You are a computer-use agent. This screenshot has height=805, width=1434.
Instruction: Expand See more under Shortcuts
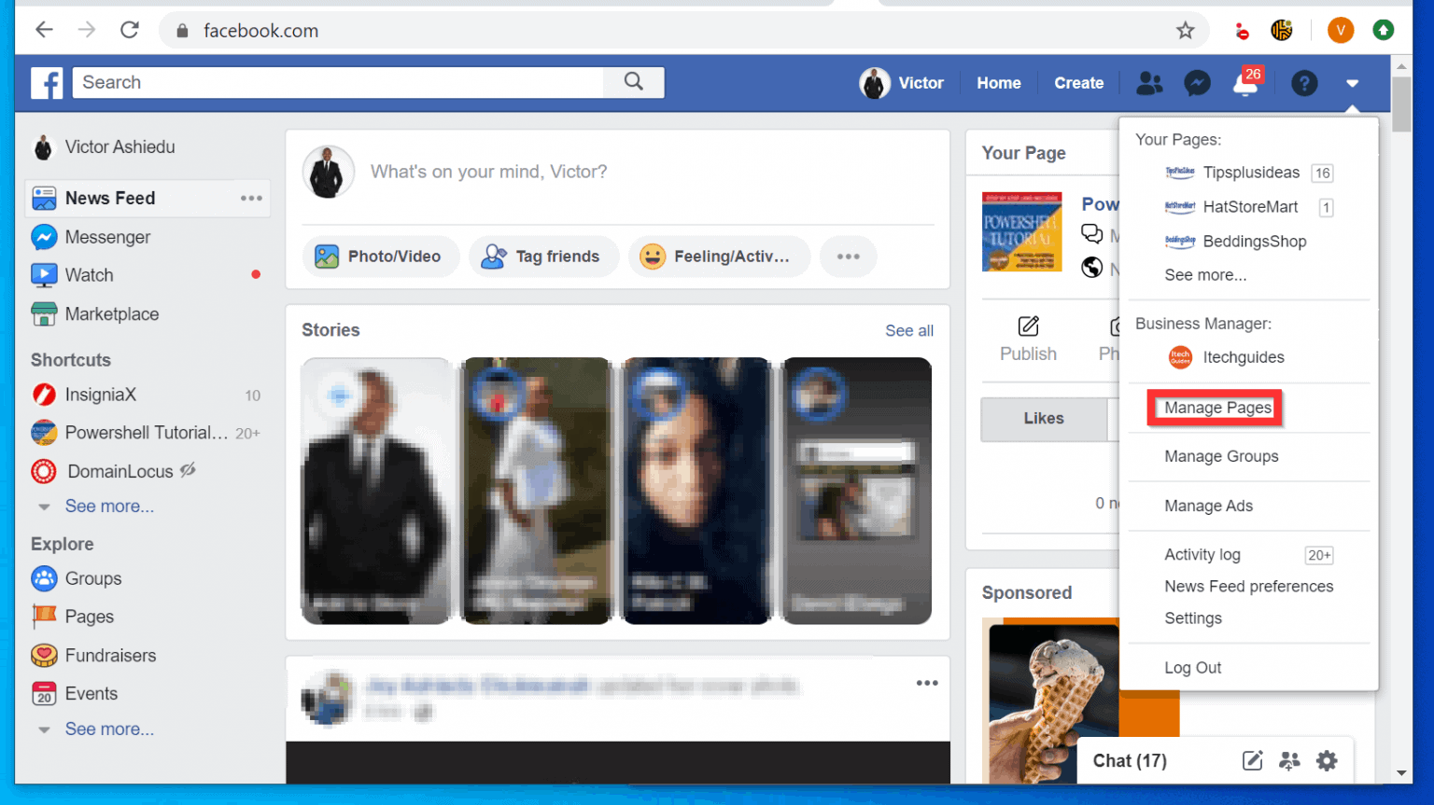(x=109, y=506)
